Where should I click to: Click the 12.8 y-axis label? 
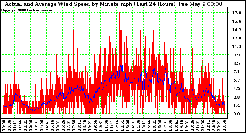point(237,38)
